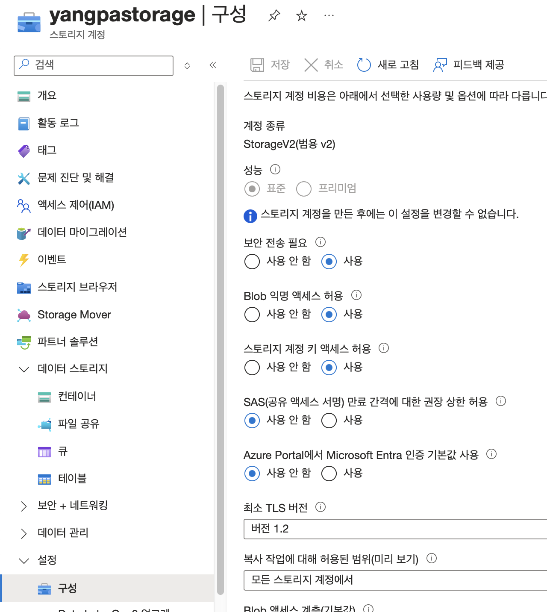This screenshot has height=612, width=547.
Task: Click the StorageV2(범용 v2) account kind text
Action: [x=289, y=144]
